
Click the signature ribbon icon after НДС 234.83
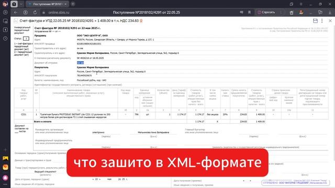pos(141,21)
